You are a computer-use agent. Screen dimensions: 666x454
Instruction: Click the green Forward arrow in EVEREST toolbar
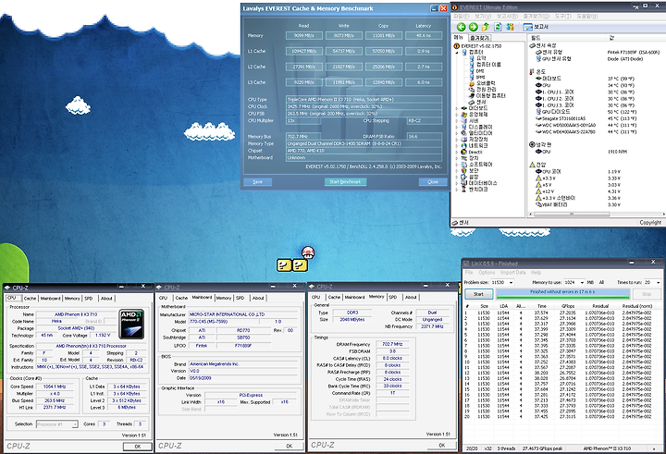click(x=473, y=27)
